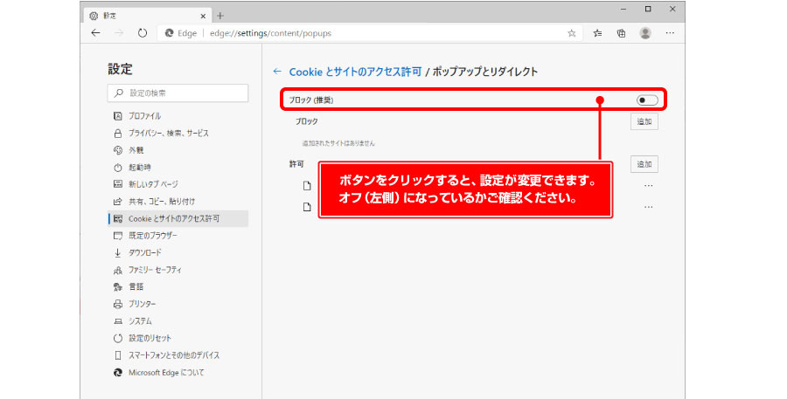Open ダウンロード settings section
This screenshot has width=787, height=399.
178,252
